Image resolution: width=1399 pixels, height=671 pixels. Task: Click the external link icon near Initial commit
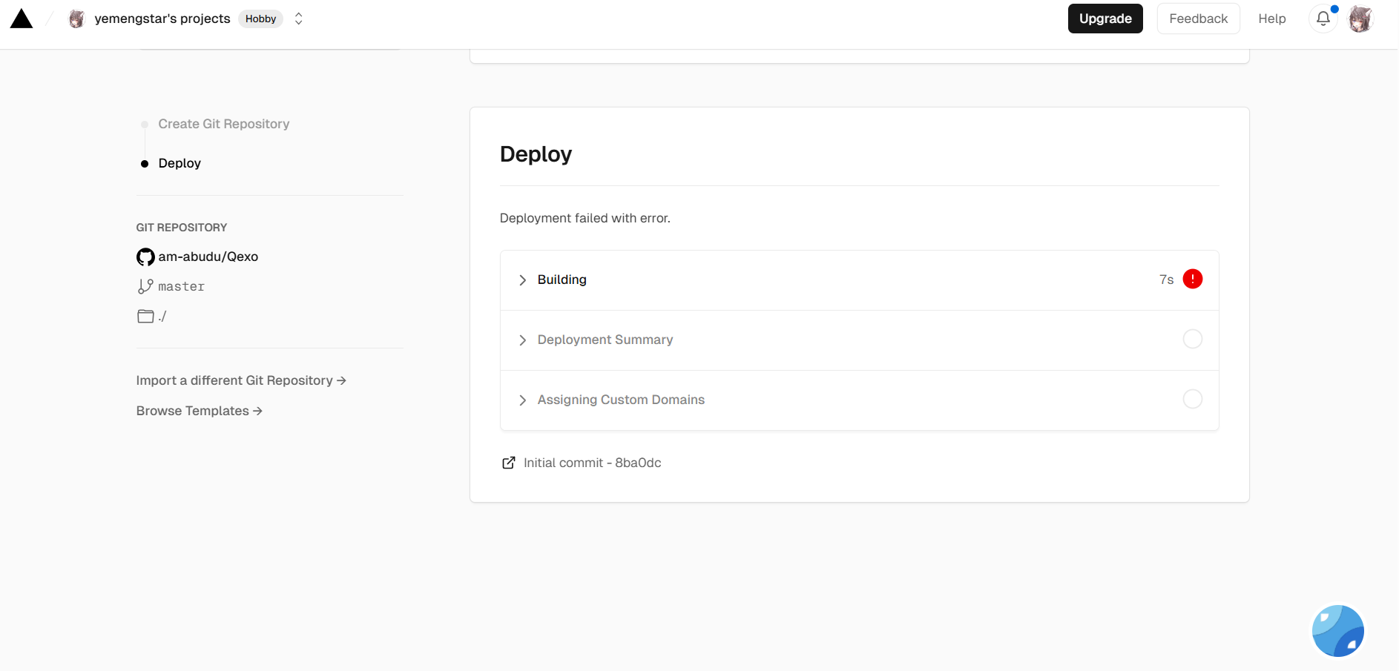coord(509,463)
